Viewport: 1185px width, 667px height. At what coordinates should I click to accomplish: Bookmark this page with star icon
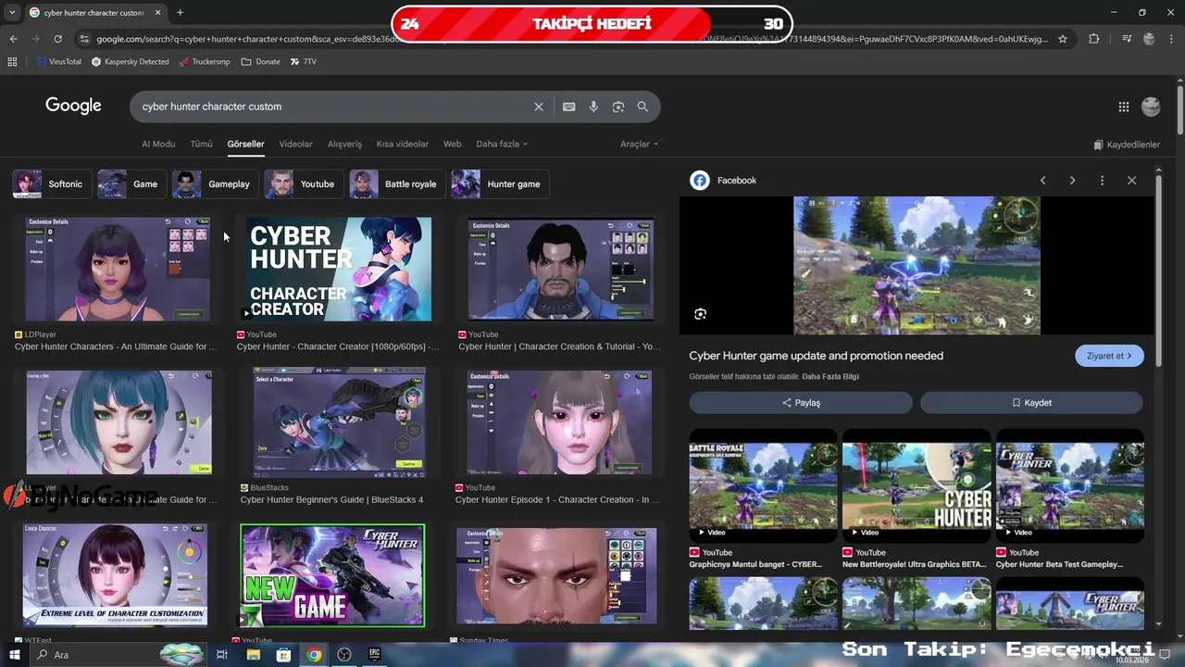1063,39
